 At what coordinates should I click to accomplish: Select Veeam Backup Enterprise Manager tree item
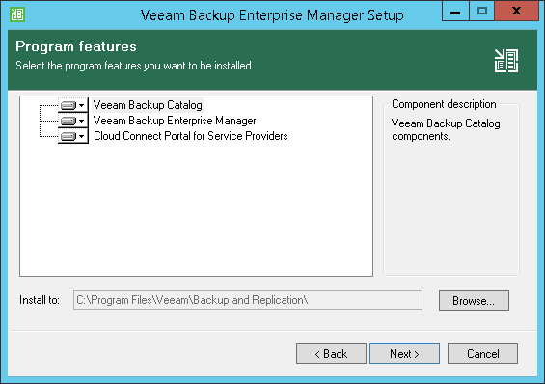pos(175,121)
